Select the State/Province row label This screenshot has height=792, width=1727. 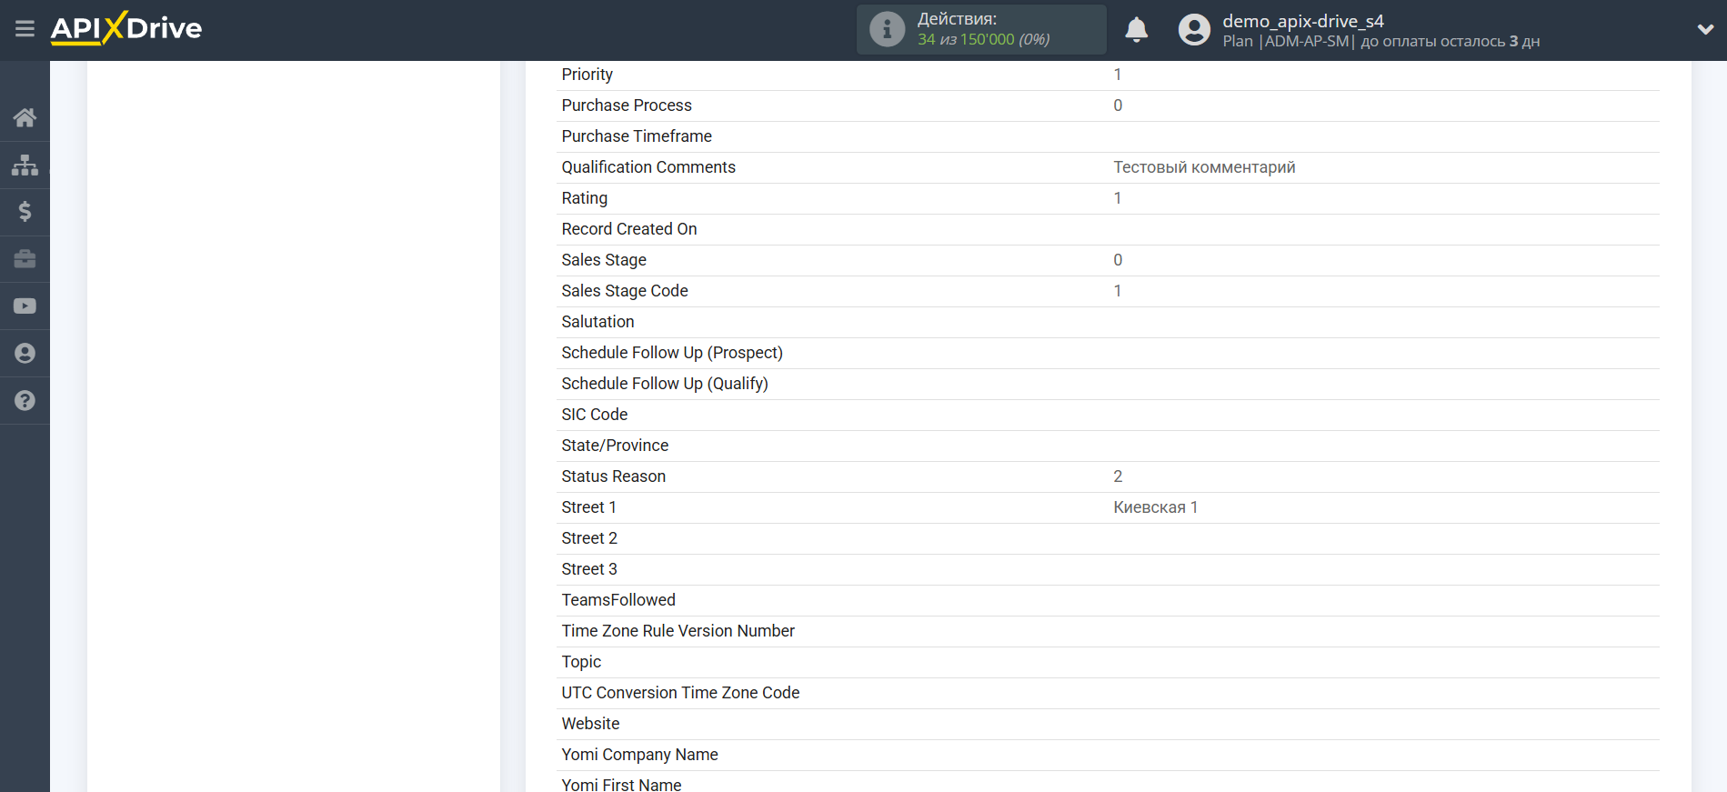[x=614, y=446]
